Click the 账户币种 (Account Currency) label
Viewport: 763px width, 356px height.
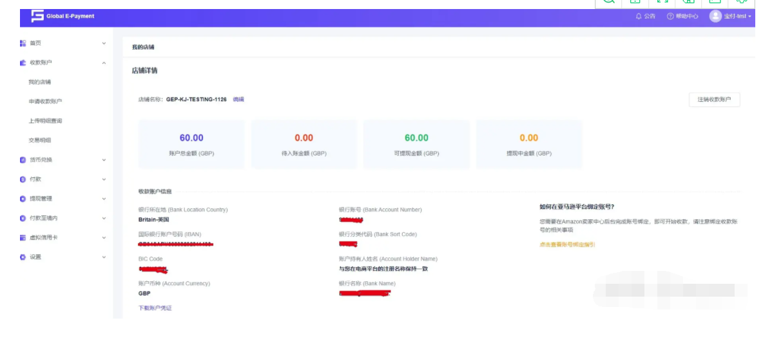click(174, 283)
